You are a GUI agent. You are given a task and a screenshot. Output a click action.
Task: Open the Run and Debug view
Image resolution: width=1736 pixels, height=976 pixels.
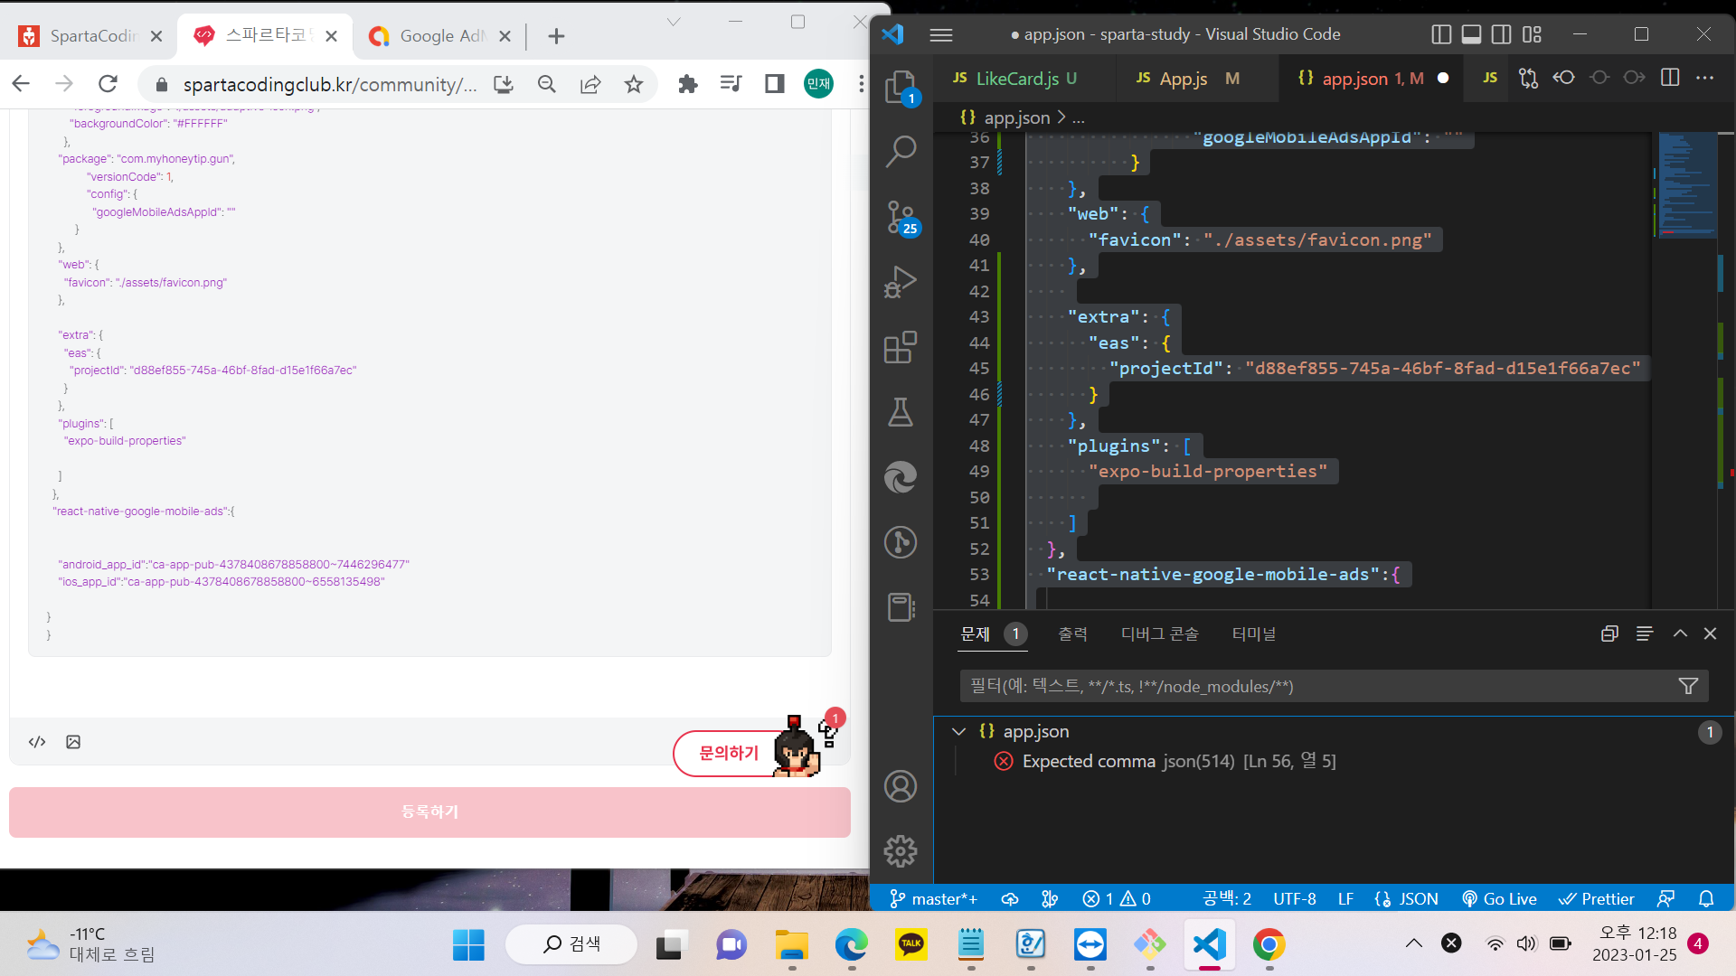coord(901,282)
